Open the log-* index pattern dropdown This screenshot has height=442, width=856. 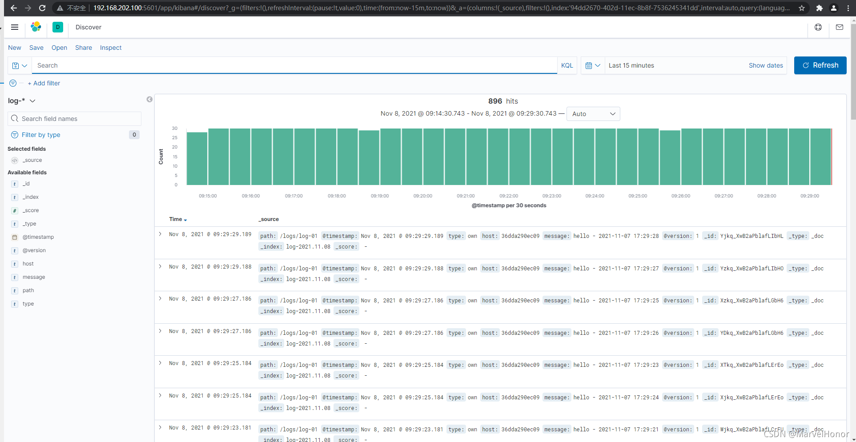point(21,101)
